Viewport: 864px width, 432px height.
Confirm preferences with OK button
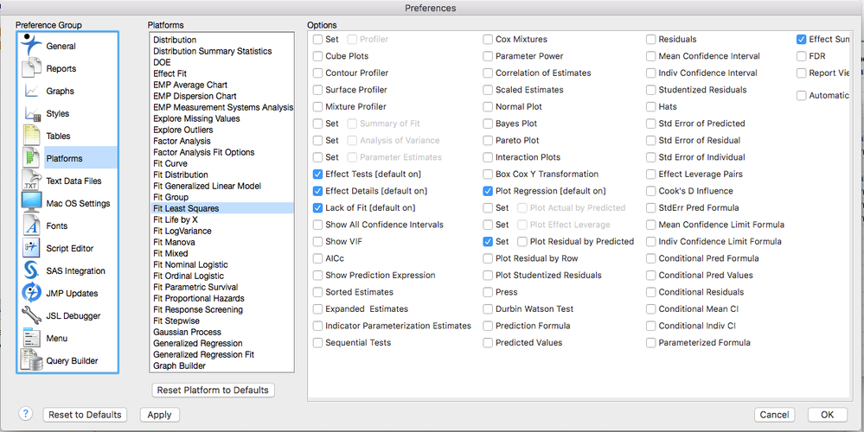(x=828, y=415)
